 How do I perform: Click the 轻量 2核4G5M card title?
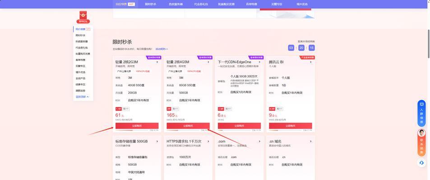tap(178, 62)
